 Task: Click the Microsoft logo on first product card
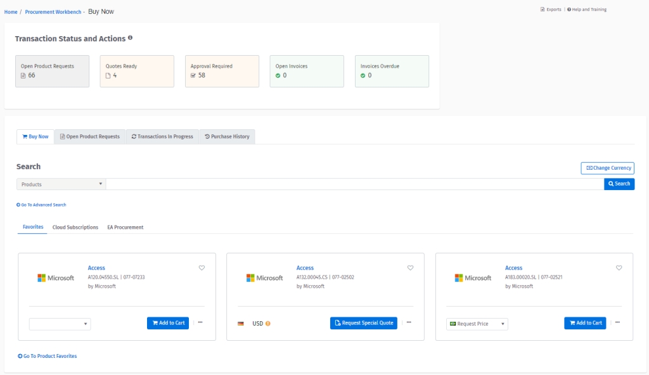tap(56, 278)
